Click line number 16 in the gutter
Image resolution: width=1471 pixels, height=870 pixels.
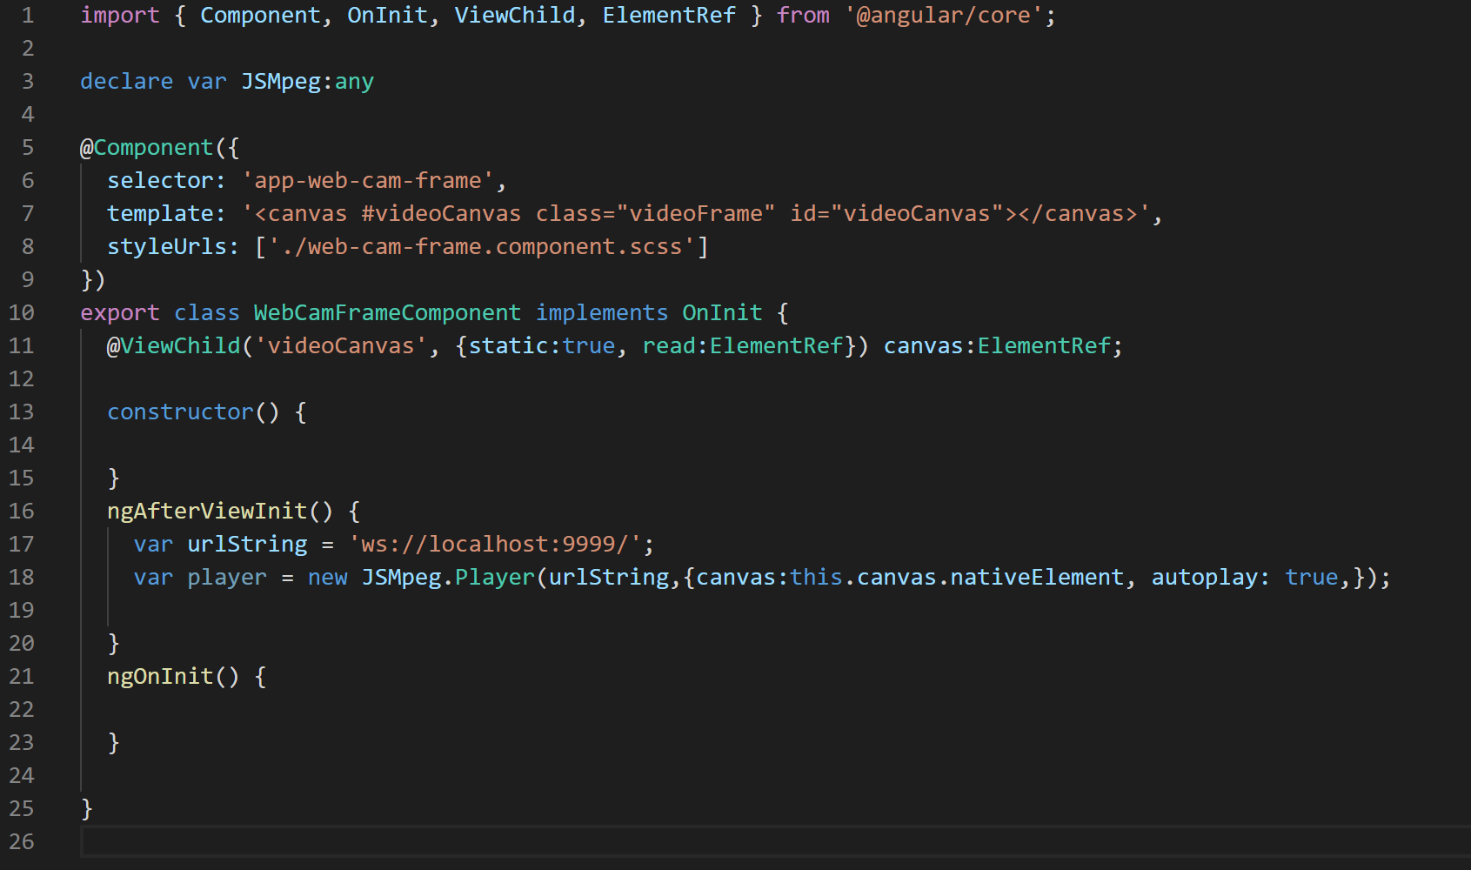tap(22, 512)
